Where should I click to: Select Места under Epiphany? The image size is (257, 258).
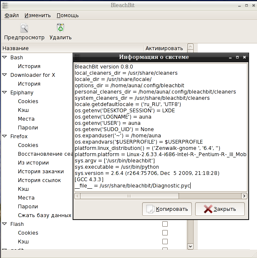(26, 119)
